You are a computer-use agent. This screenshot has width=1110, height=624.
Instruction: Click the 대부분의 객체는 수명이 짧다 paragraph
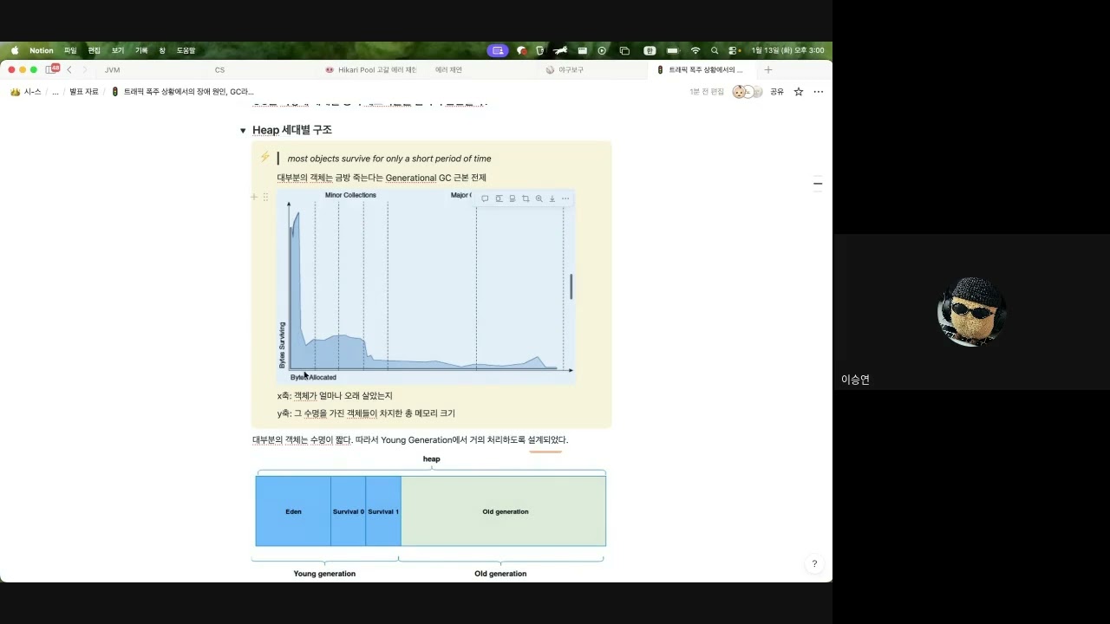point(410,440)
